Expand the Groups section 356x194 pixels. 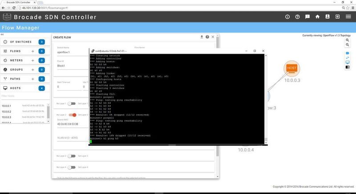pyautogui.click(x=16, y=70)
